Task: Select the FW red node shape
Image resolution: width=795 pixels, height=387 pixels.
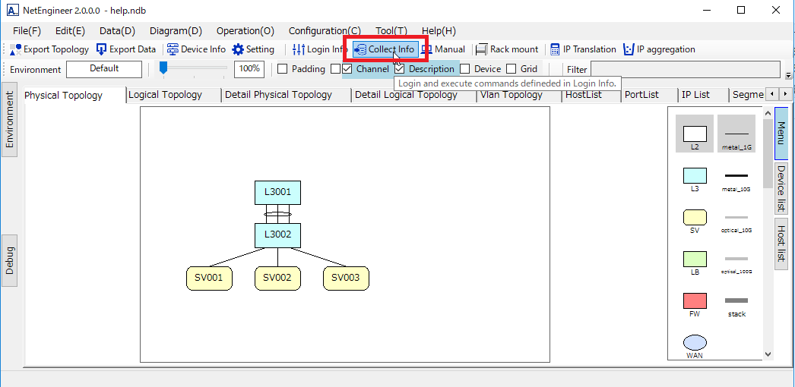Action: (x=695, y=300)
